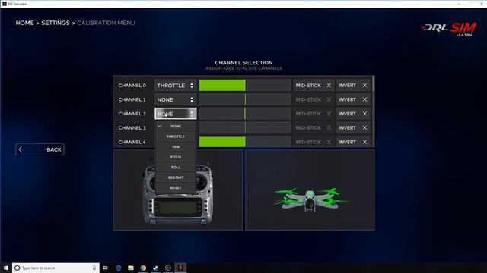The image size is (487, 273).
Task: Click the Channel 4 signal bar
Action: pos(245,142)
